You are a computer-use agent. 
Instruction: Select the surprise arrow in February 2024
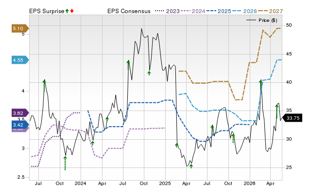(x=92, y=143)
